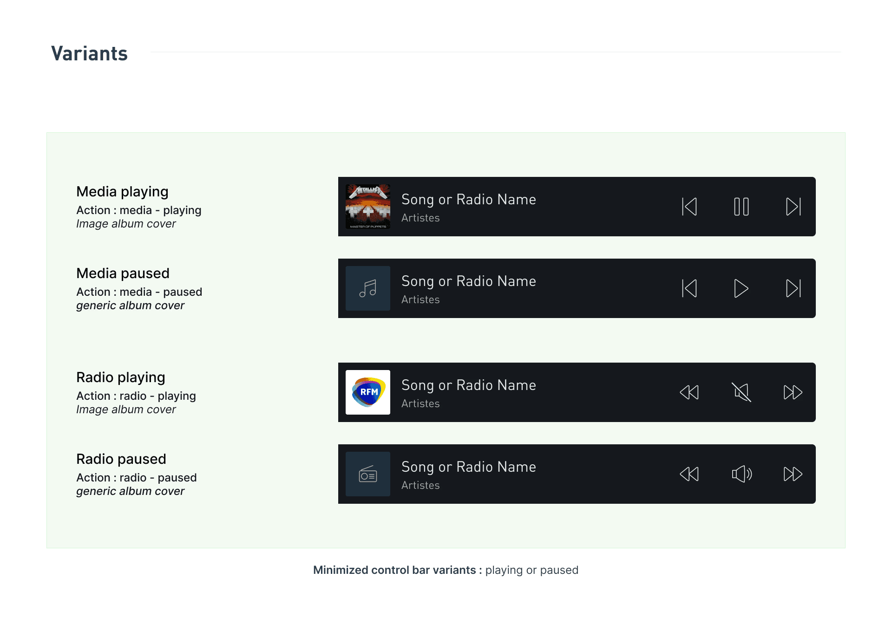Pause playback in Media playing bar
Image resolution: width=892 pixels, height=637 pixels.
tap(741, 207)
